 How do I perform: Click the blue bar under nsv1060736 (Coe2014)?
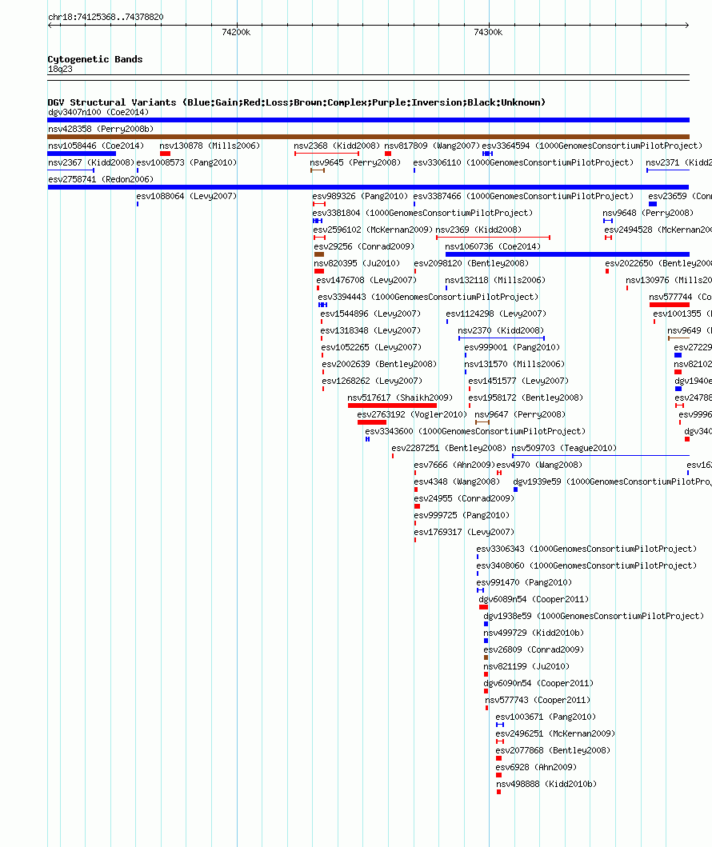pyautogui.click(x=567, y=254)
